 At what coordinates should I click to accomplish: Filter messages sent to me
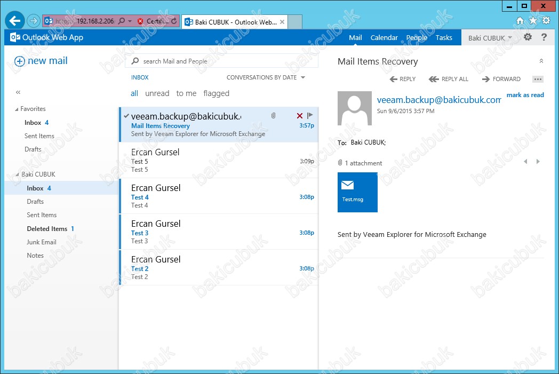pos(187,93)
